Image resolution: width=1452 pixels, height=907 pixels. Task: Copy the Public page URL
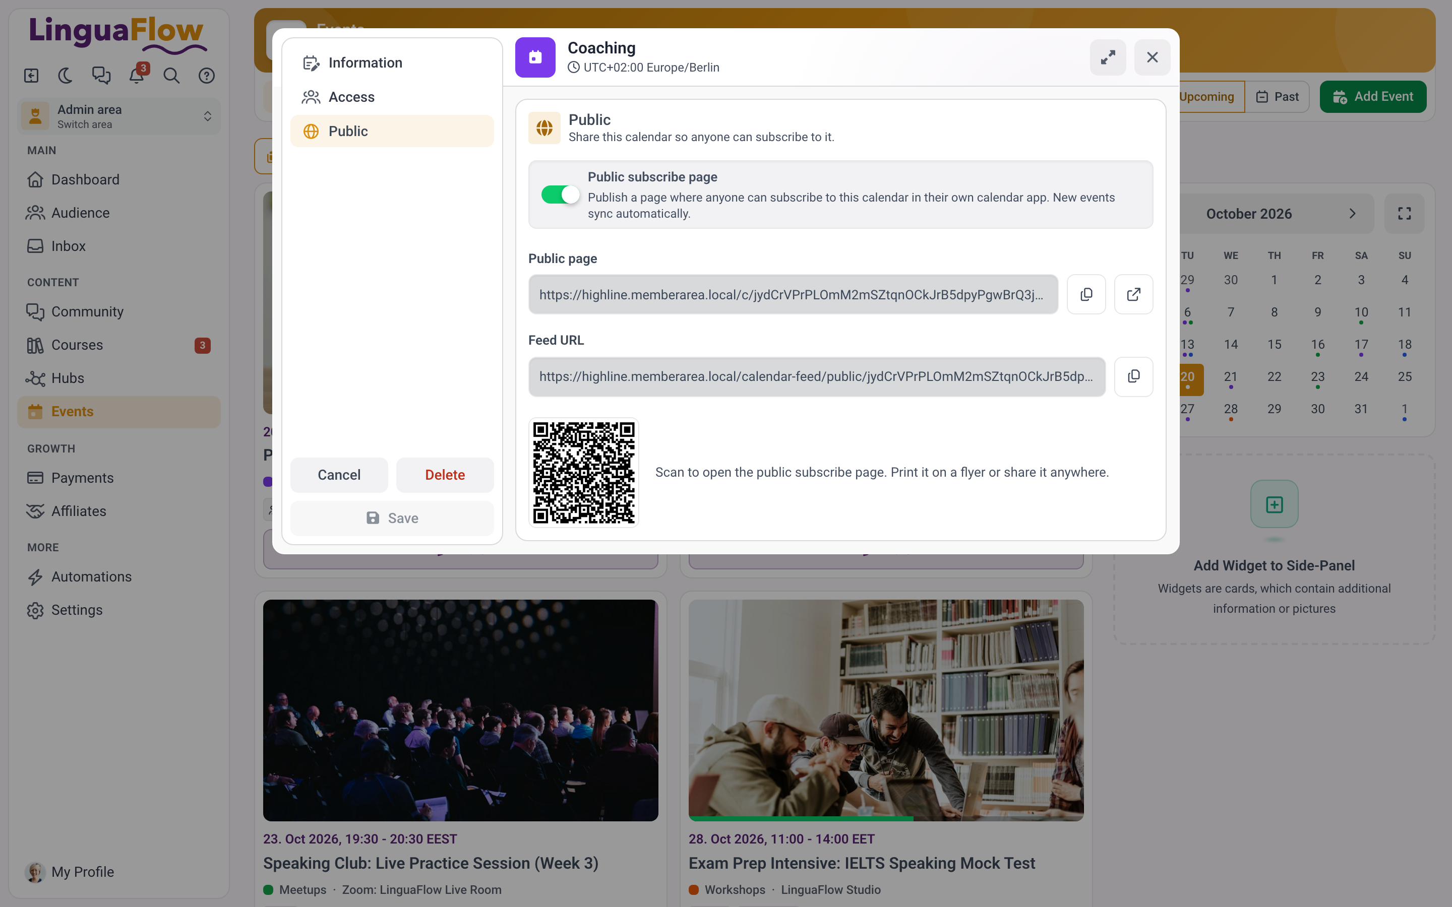point(1086,295)
